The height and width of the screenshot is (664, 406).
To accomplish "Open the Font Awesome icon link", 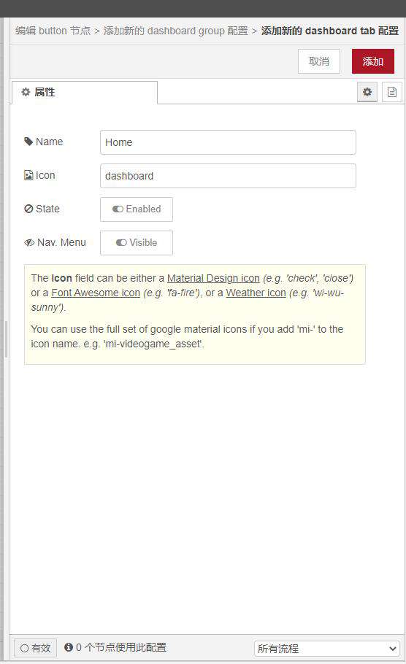I will click(96, 293).
